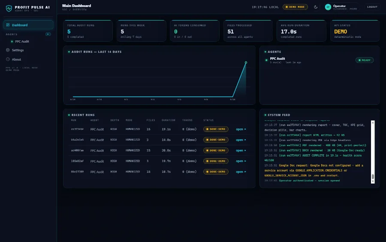Open PPC Audit in the sidebar
Viewport: 386px width, 242px height.
[x=22, y=41]
